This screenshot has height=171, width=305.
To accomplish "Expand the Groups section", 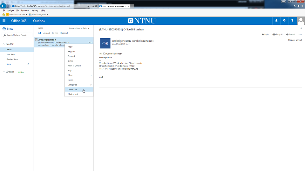I will tap(3, 72).
